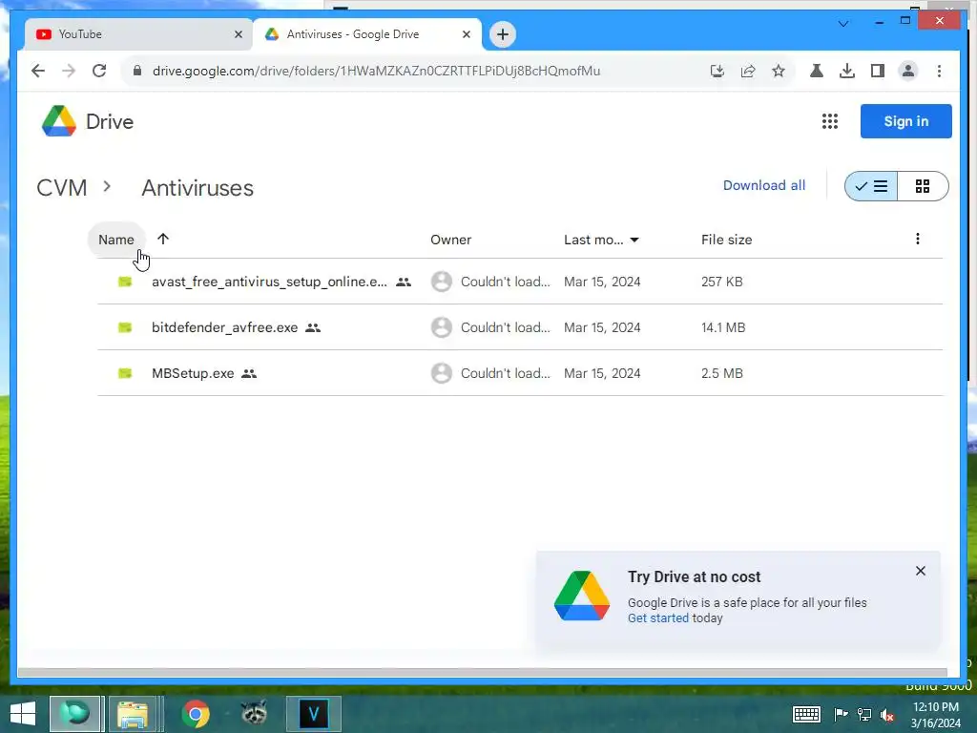Click the shared icon beside MBSetup.exe

249,373
